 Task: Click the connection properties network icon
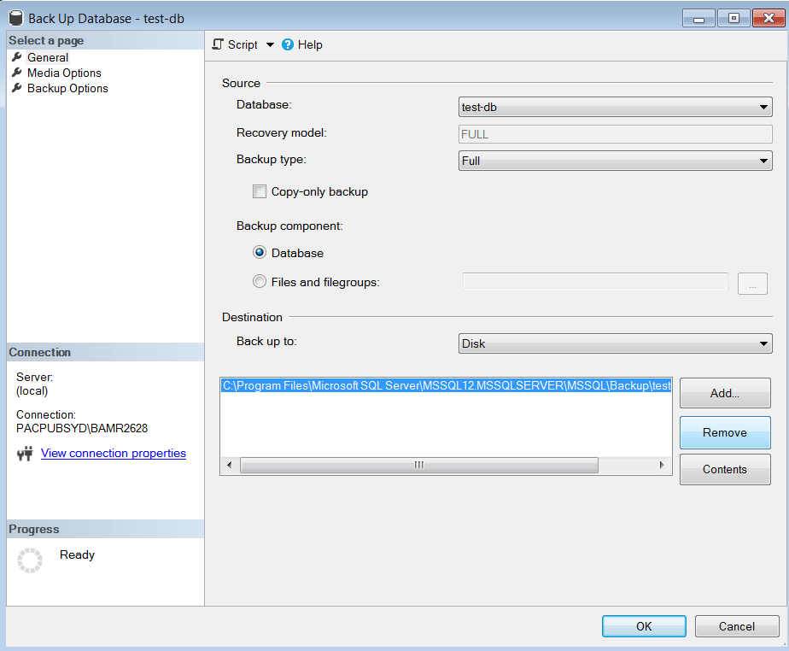tap(25, 454)
